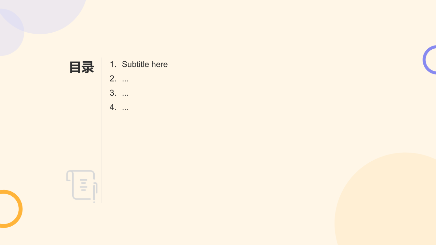
Task: Select the ellipsis text of item 2
Action: point(125,81)
